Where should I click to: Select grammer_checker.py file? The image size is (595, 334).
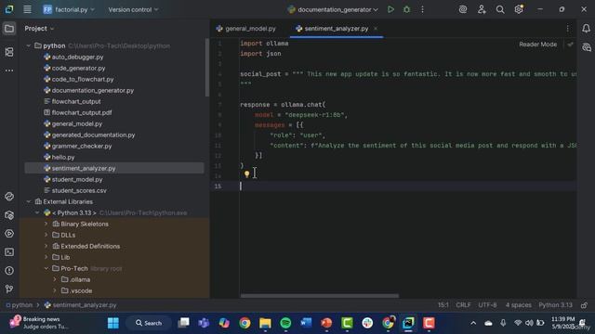pos(82,147)
